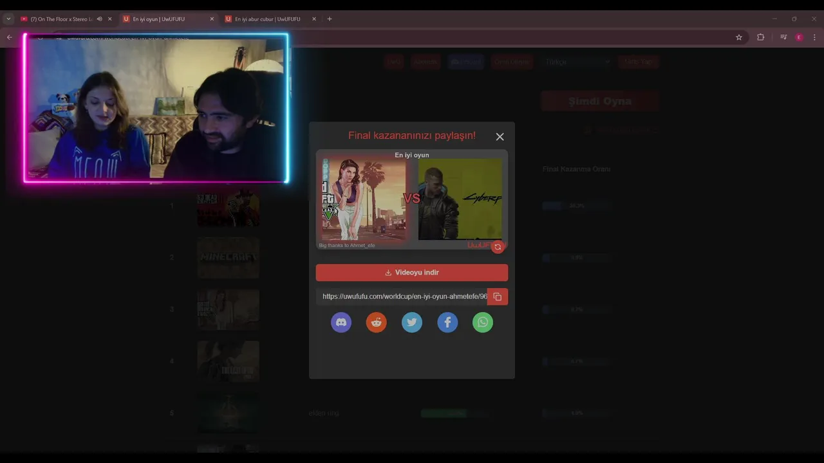This screenshot has width=824, height=463.
Task: Select the uwufufu share link field
Action: pyautogui.click(x=402, y=296)
